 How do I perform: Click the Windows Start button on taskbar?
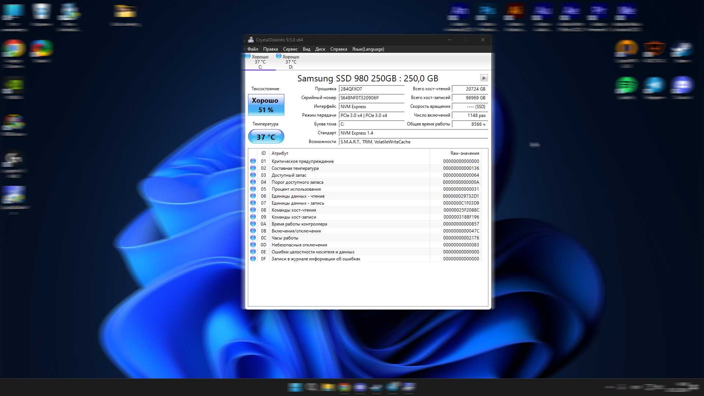pyautogui.click(x=295, y=387)
